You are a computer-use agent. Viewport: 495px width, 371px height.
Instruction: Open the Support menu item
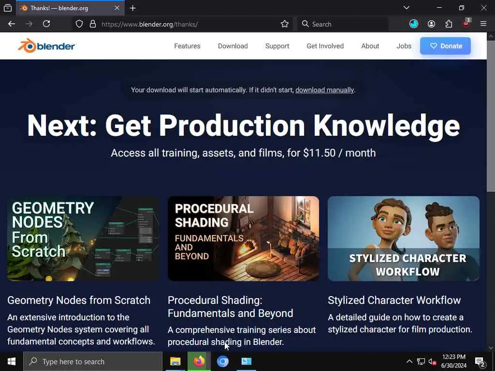(277, 46)
